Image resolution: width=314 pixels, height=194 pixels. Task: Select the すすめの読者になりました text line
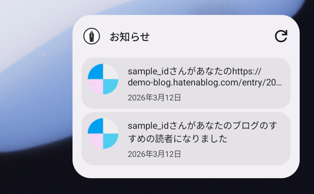coord(178,139)
